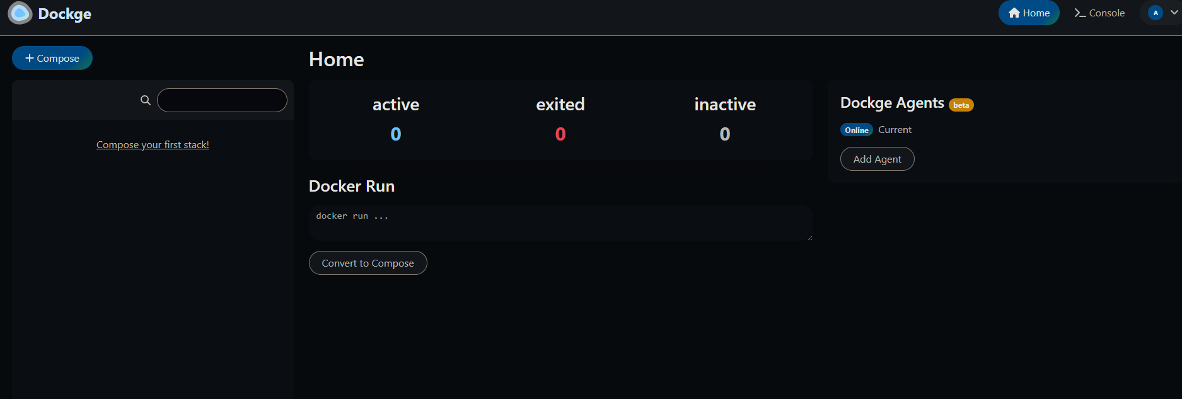Screen dimensions: 1182x399
Task: Open the Compose your first stack link
Action: pyautogui.click(x=153, y=145)
